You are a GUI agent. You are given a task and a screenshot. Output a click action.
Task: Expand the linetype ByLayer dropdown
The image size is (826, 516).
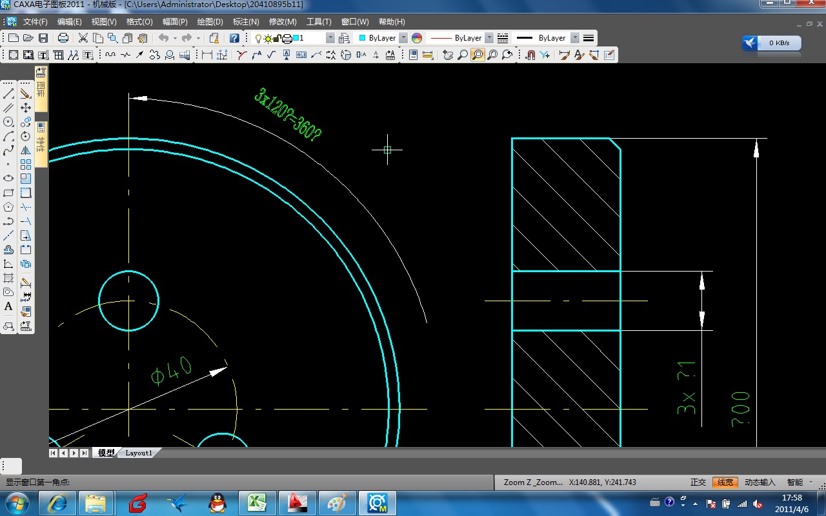[x=489, y=38]
